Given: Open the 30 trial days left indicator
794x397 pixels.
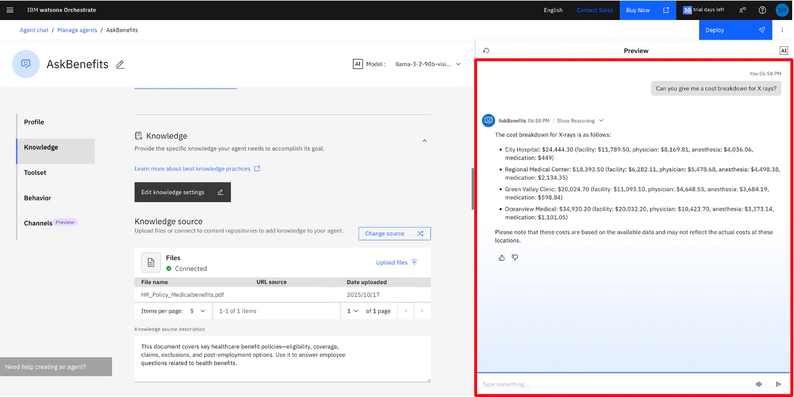Looking at the screenshot, I should click(x=703, y=10).
